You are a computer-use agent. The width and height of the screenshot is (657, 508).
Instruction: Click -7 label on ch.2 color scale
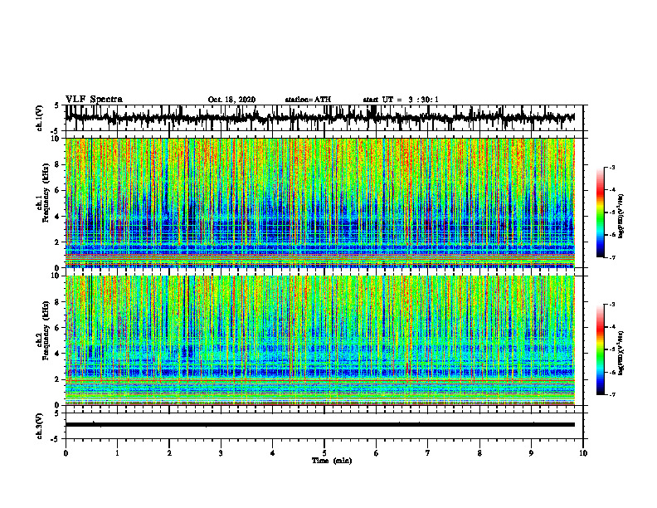(x=612, y=395)
